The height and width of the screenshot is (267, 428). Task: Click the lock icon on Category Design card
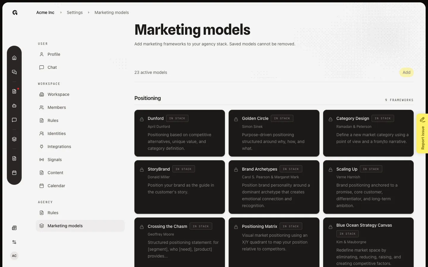click(x=331, y=119)
